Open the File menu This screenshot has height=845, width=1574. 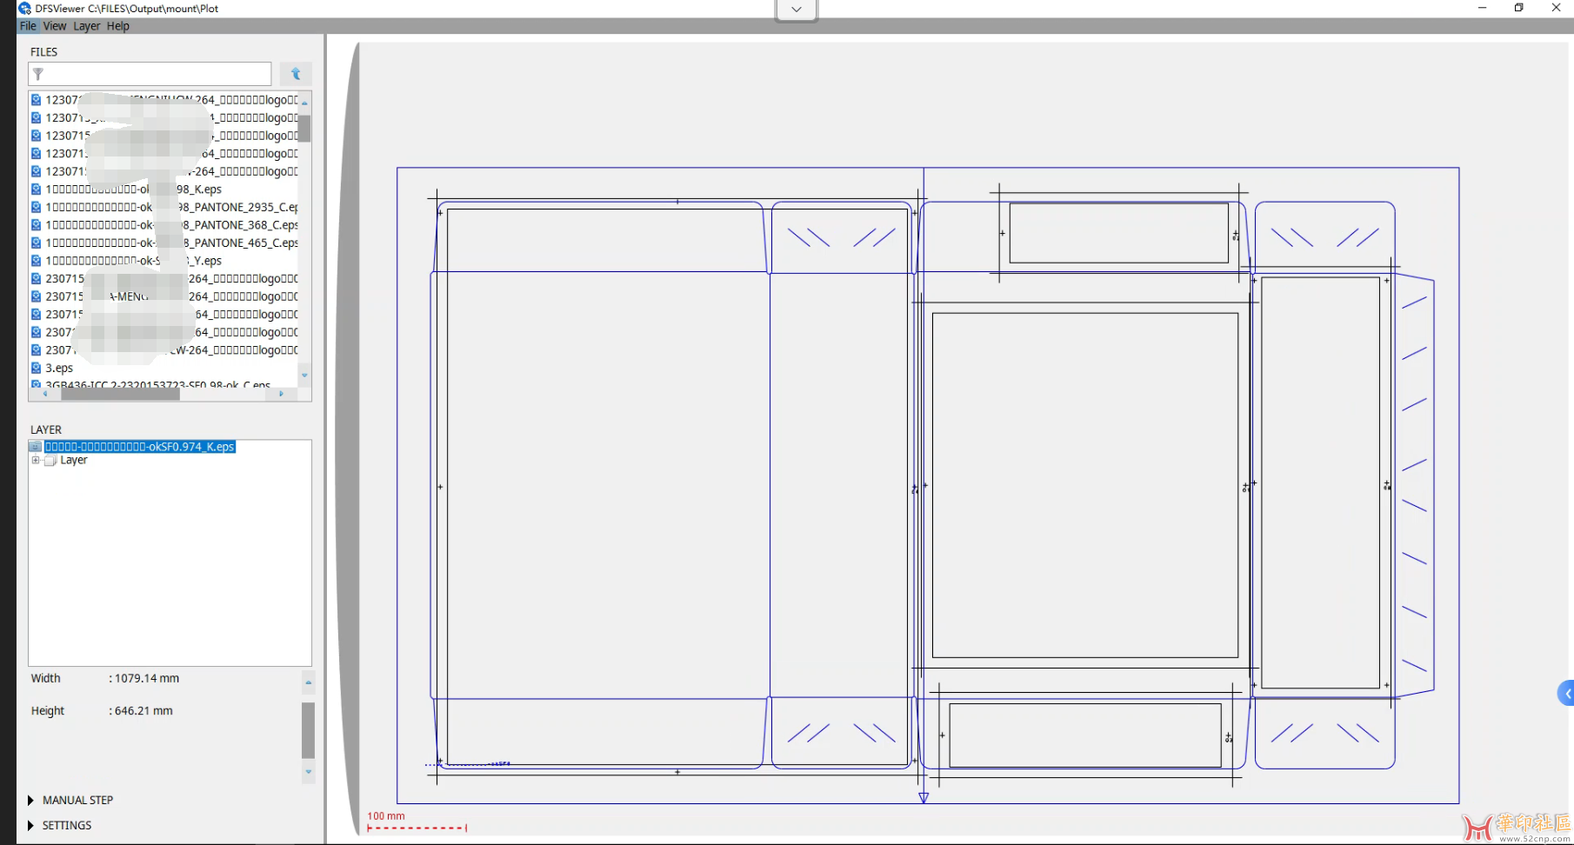pyautogui.click(x=28, y=26)
